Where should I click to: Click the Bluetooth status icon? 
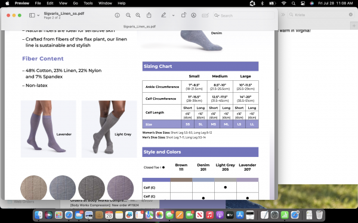click(262, 3)
